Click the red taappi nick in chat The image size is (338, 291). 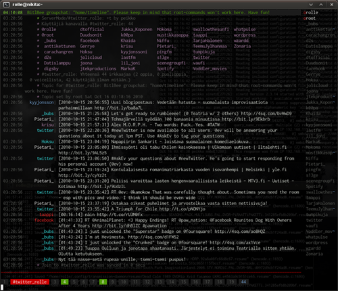coord(47,215)
